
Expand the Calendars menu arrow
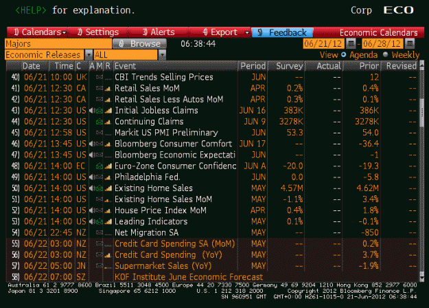[x=65, y=32]
